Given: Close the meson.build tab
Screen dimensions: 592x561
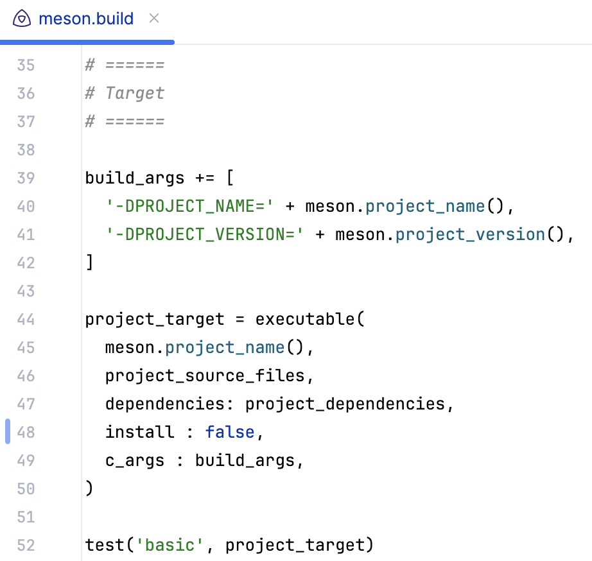Looking at the screenshot, I should (x=153, y=19).
